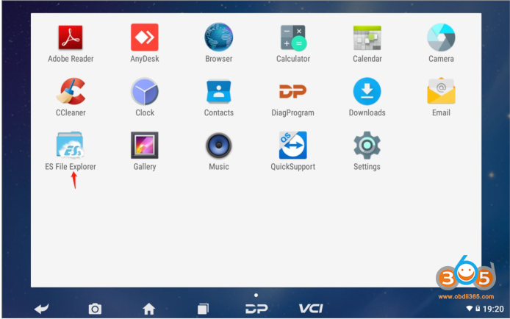
Task: Open the Contacts app
Action: pyautogui.click(x=218, y=91)
